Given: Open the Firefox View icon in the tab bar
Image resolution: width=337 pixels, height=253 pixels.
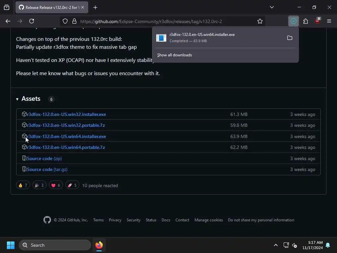Looking at the screenshot, I should coord(7,7).
